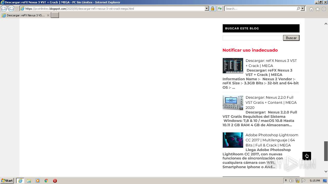
Task: Focus the Internet Explorer search box
Action: [260, 8]
